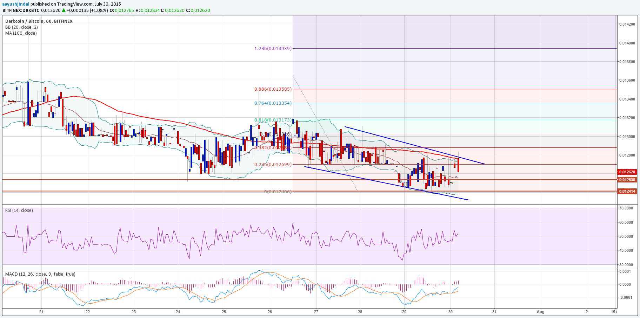640x318 pixels.
Task: Click the 0.618 Fibonacci level label
Action: click(273, 120)
